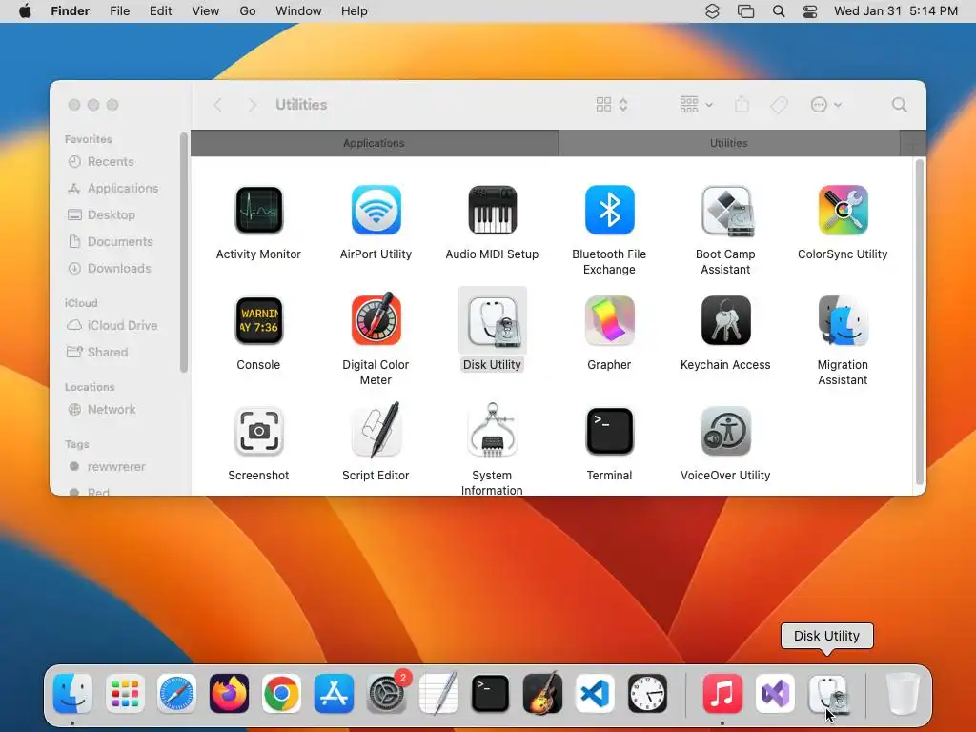
Task: Select Terminal icon in the Utilities folder
Action: 609,432
